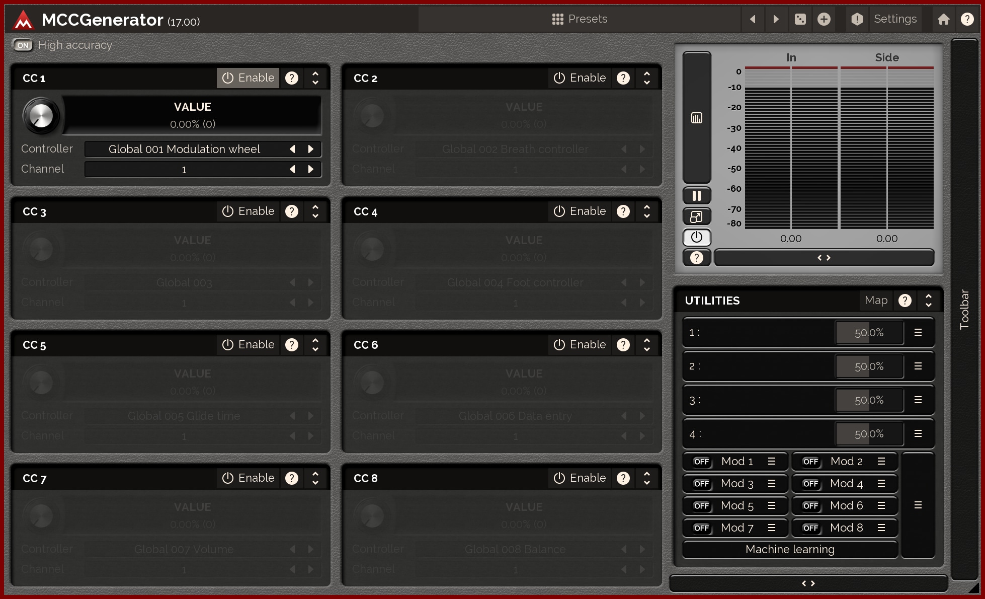Image resolution: width=985 pixels, height=599 pixels.
Task: Click the random preset dice icon
Action: click(800, 19)
